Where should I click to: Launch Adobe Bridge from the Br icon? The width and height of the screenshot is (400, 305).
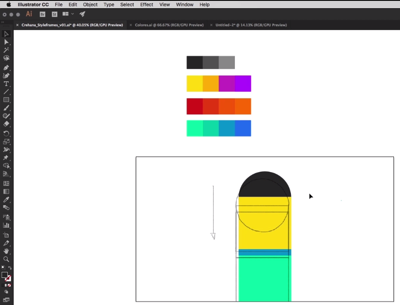(x=42, y=14)
